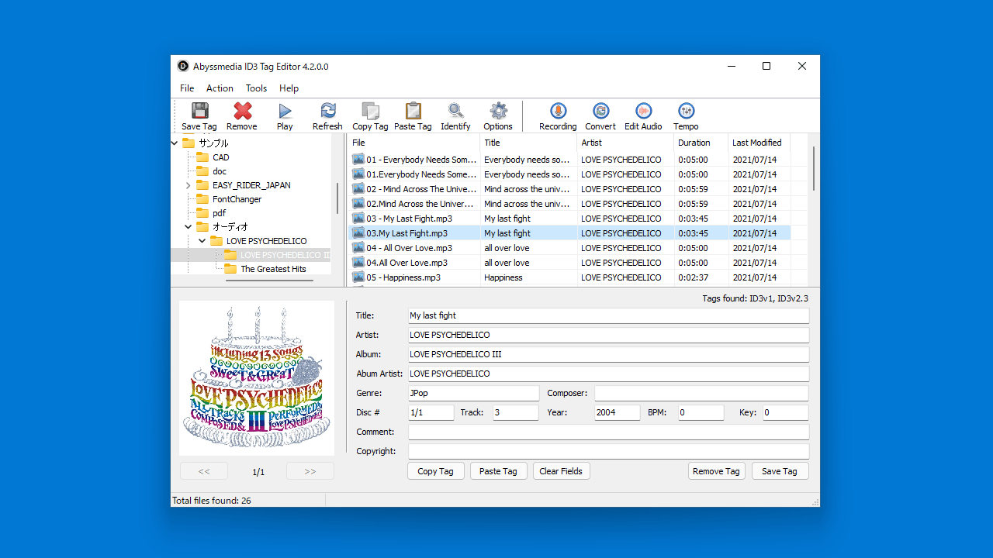Click the Paste Tag toolbar icon
Screen dimensions: 993x558
click(x=413, y=111)
